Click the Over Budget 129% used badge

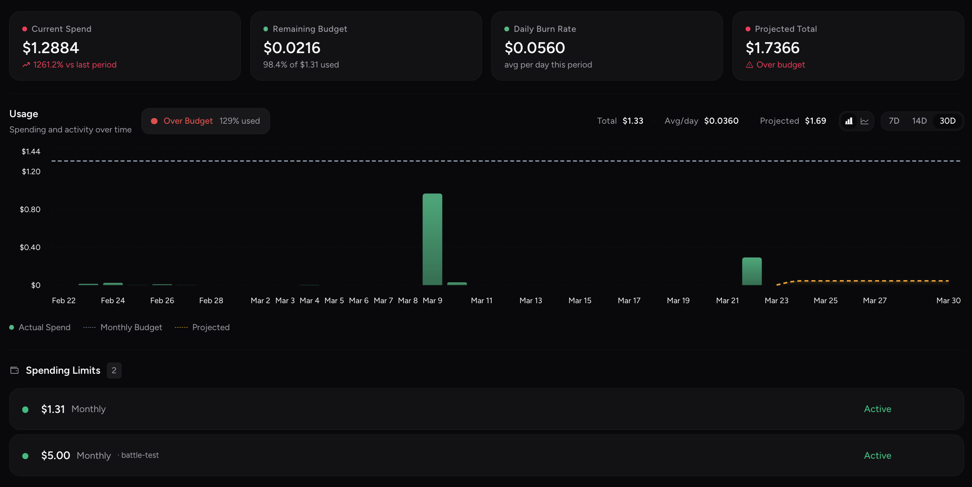(205, 121)
